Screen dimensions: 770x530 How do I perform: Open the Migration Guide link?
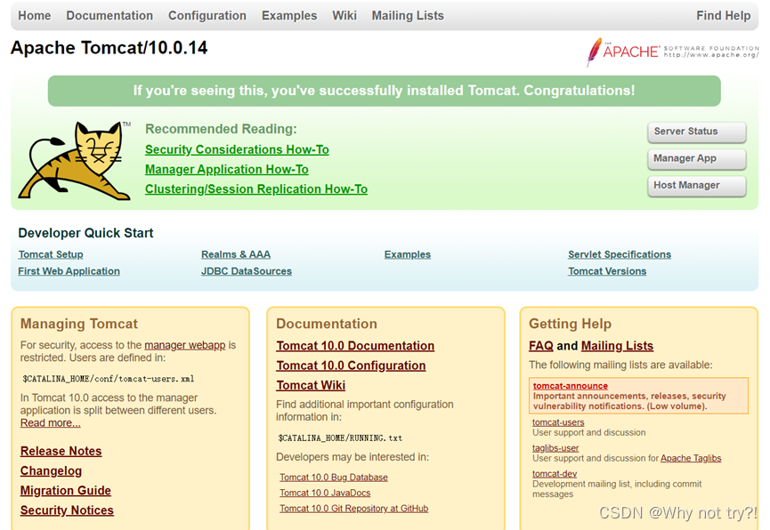(65, 491)
